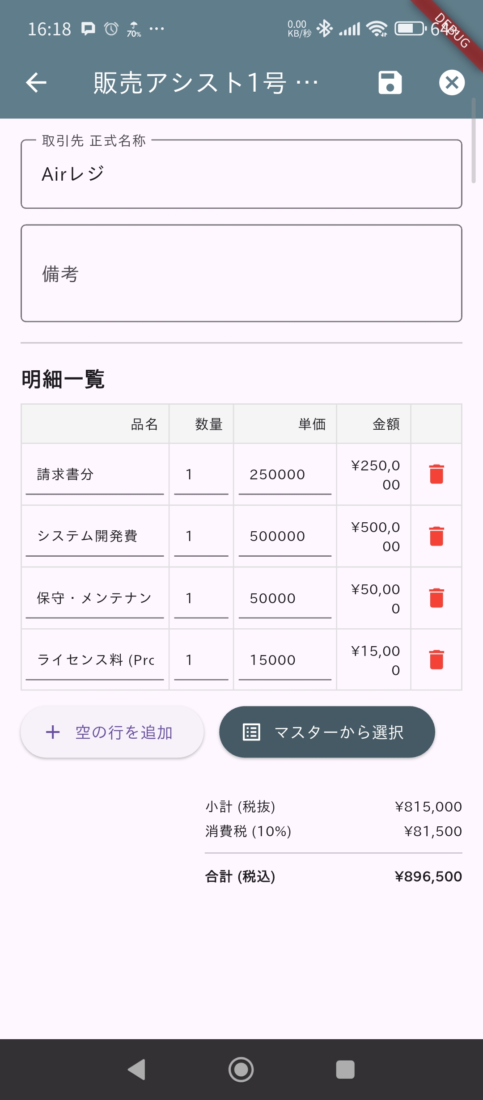Delete the ライセンス料 row
The image size is (483, 1100).
436,660
